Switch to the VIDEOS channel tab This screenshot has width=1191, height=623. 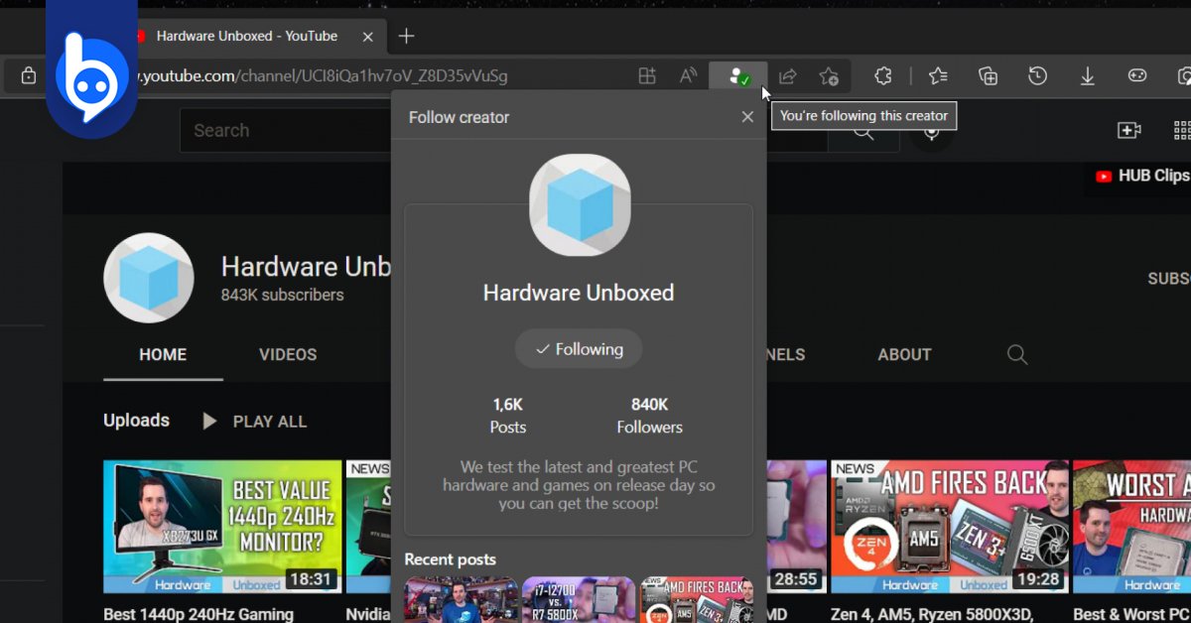[288, 354]
